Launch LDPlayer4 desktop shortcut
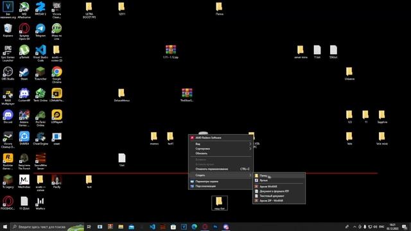Image resolution: width=411 pixels, height=231 pixels. click(57, 117)
